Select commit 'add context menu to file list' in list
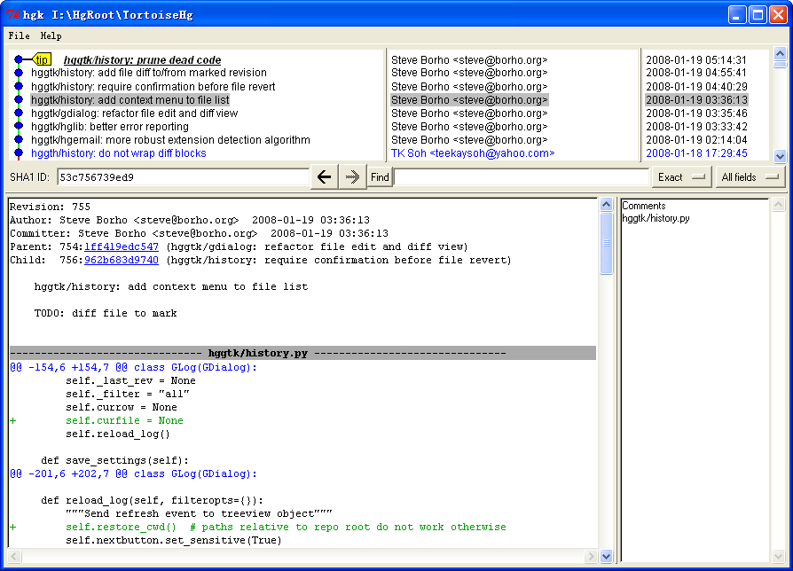 (x=130, y=99)
